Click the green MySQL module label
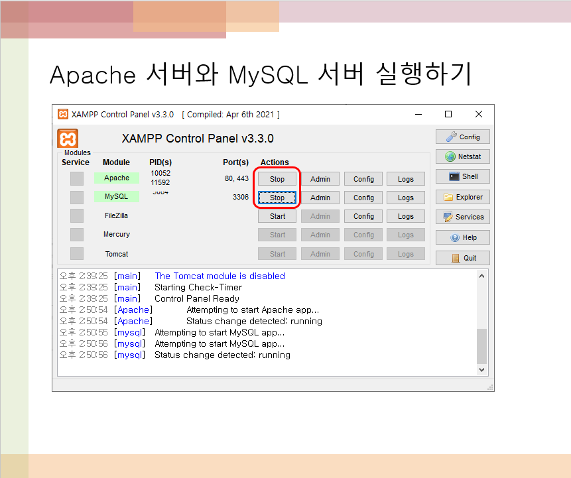The width and height of the screenshot is (571, 478). pyautogui.click(x=117, y=196)
